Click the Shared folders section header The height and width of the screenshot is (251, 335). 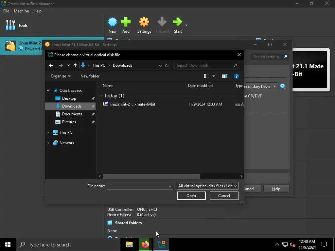pyautogui.click(x=128, y=223)
